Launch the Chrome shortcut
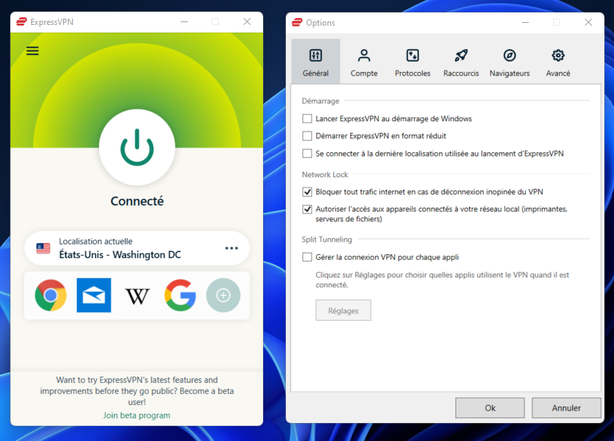 pyautogui.click(x=51, y=296)
